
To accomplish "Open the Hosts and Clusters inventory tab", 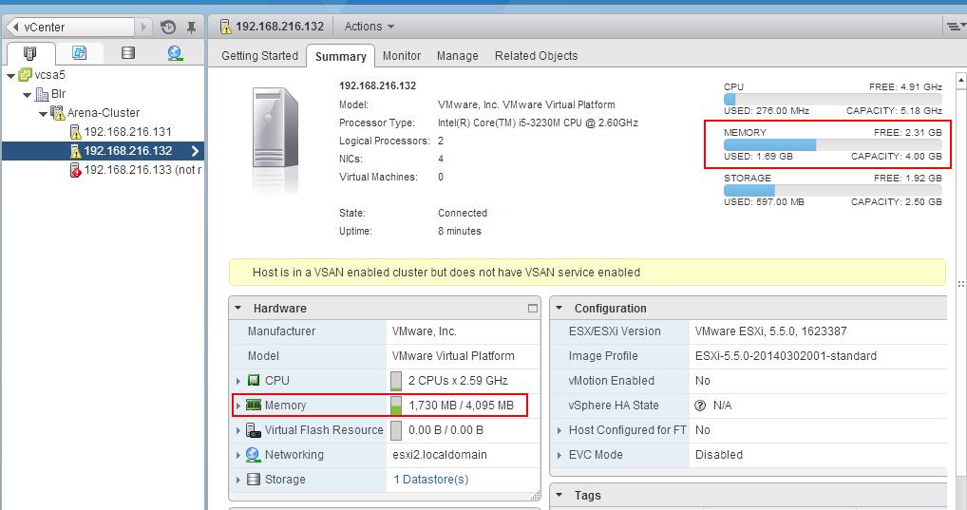I will click(x=29, y=53).
